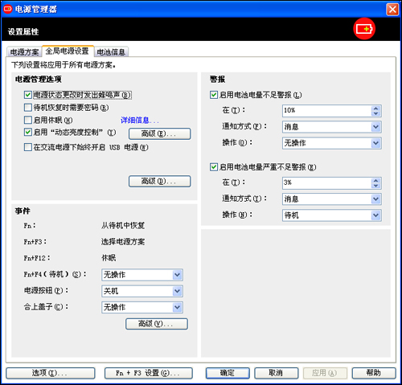The height and width of the screenshot is (385, 402).
Task: Increase low battery alarm percentage spinner
Action: [x=375, y=109]
